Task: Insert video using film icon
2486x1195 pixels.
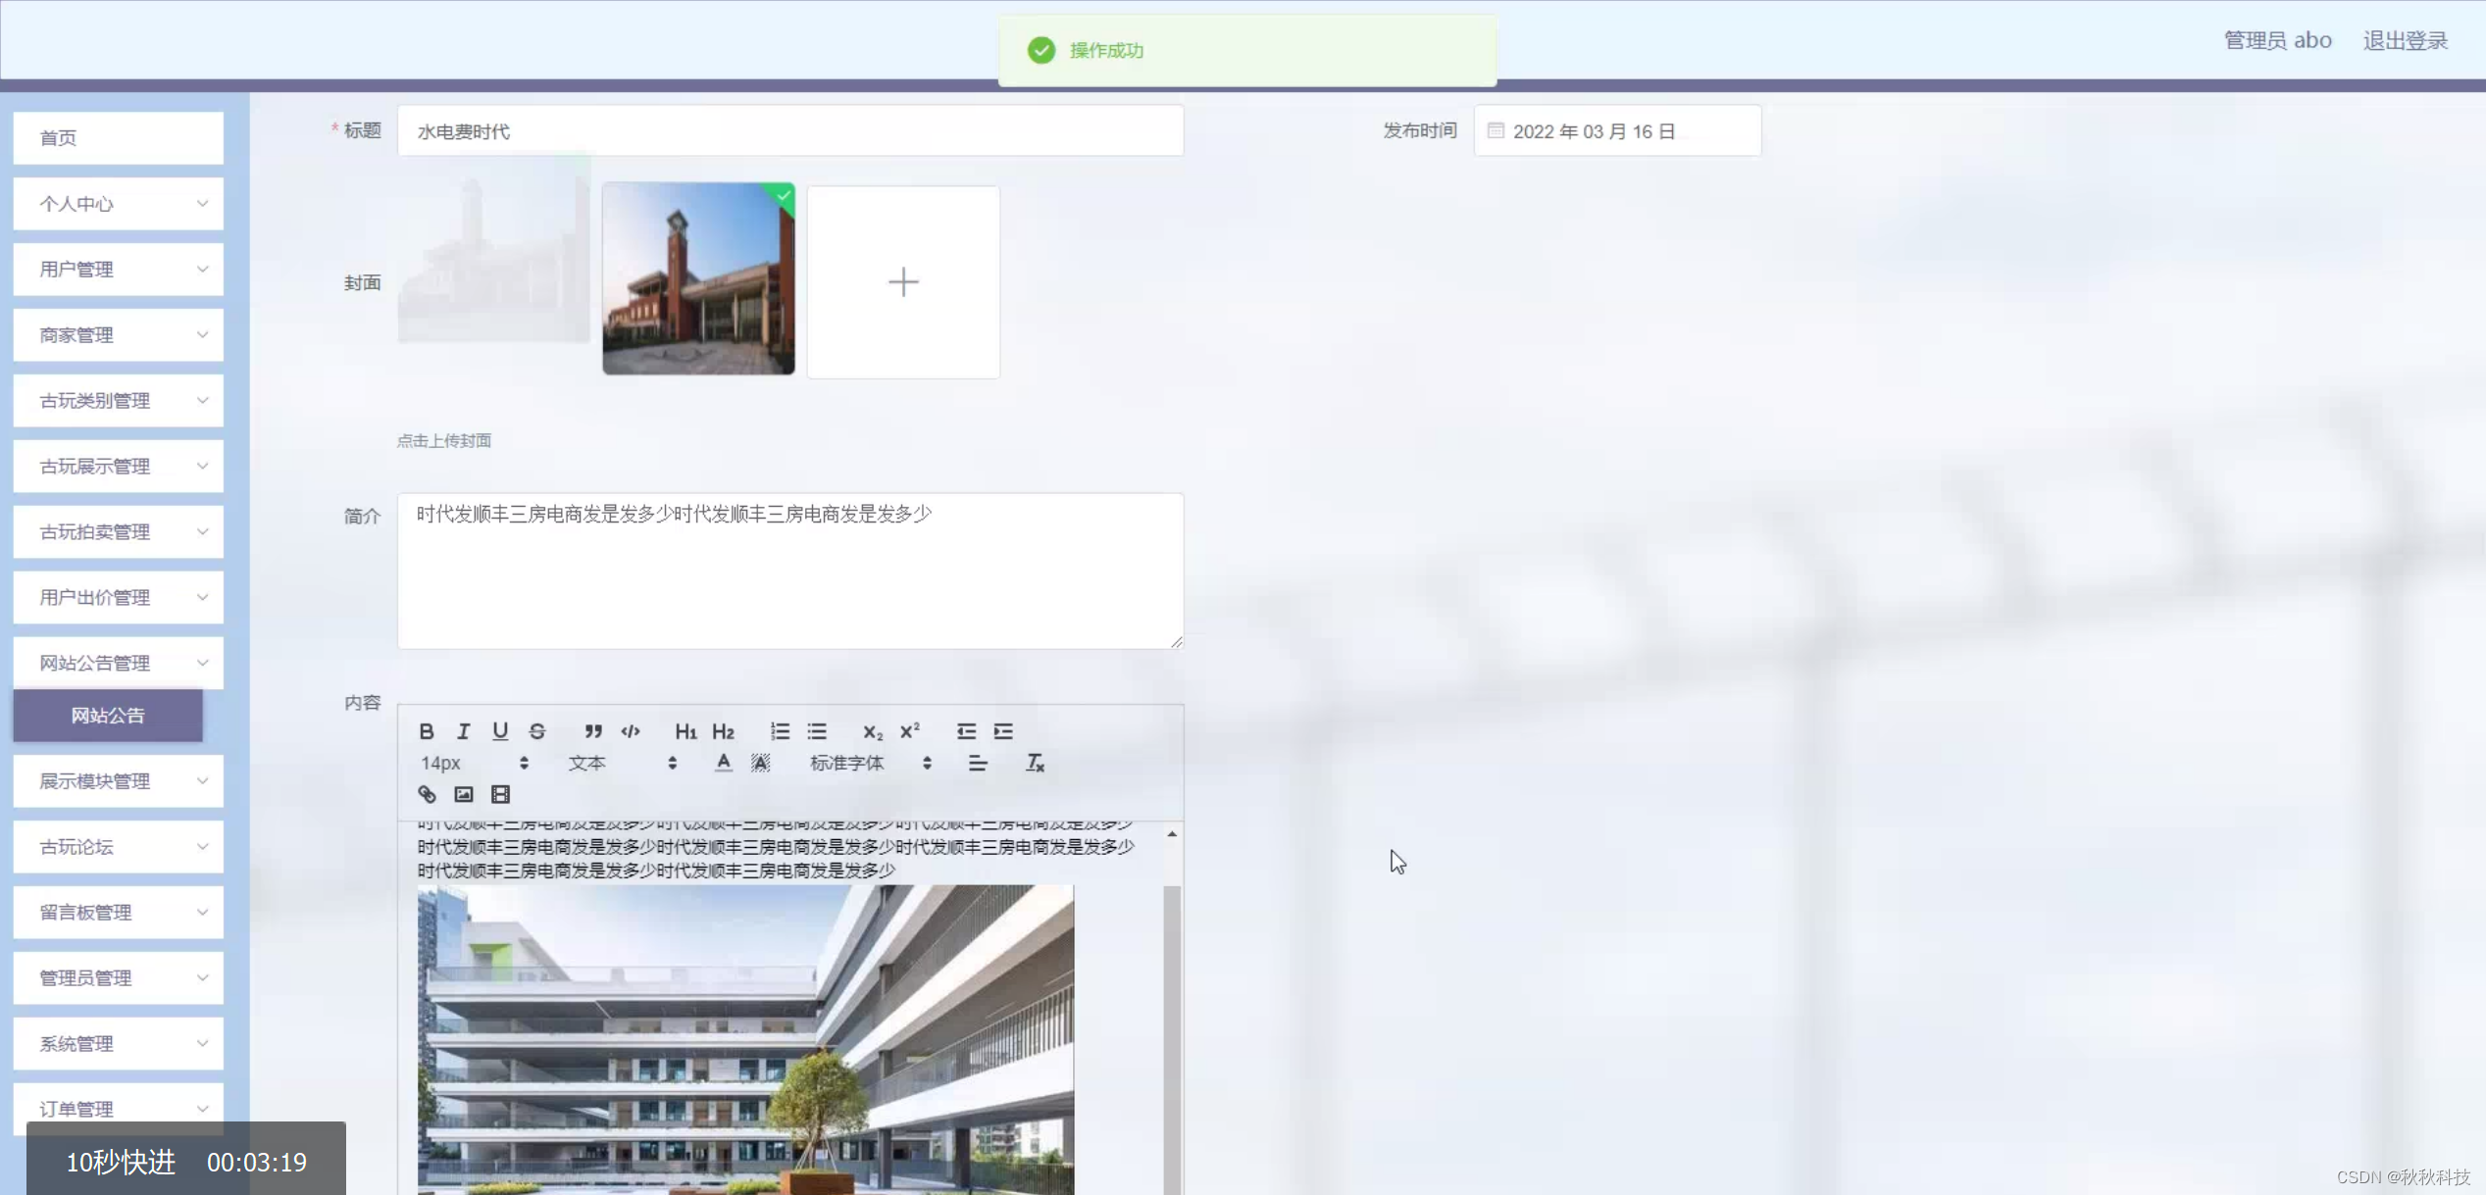Action: pos(500,794)
